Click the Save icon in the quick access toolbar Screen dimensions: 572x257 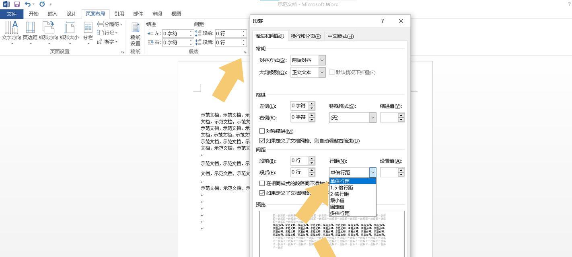pyautogui.click(x=17, y=4)
